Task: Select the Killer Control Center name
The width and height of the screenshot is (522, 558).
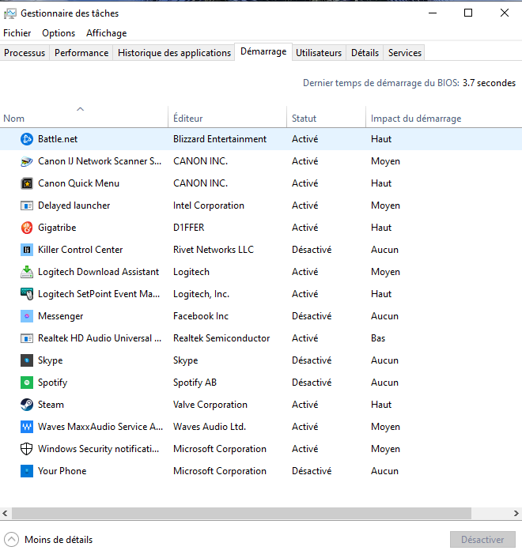Action: point(80,250)
